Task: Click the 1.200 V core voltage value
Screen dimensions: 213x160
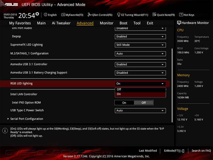Action: click(199, 52)
